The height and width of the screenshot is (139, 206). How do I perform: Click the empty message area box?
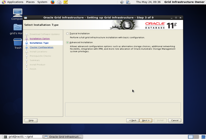pos(123,109)
